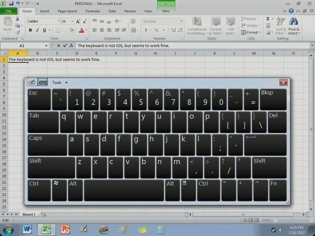Viewport: 315px width, 236px height.
Task: Move the status bar zoom slider
Action: (276, 220)
